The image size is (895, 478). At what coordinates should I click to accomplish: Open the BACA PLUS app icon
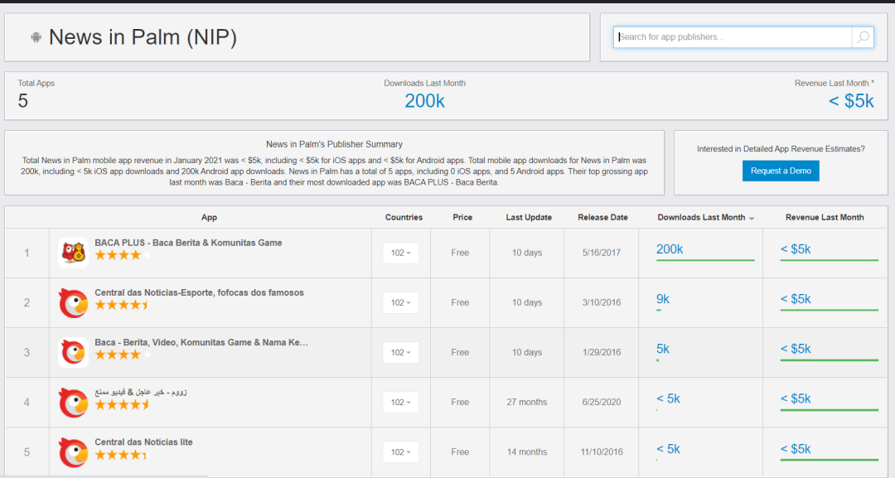tap(73, 253)
